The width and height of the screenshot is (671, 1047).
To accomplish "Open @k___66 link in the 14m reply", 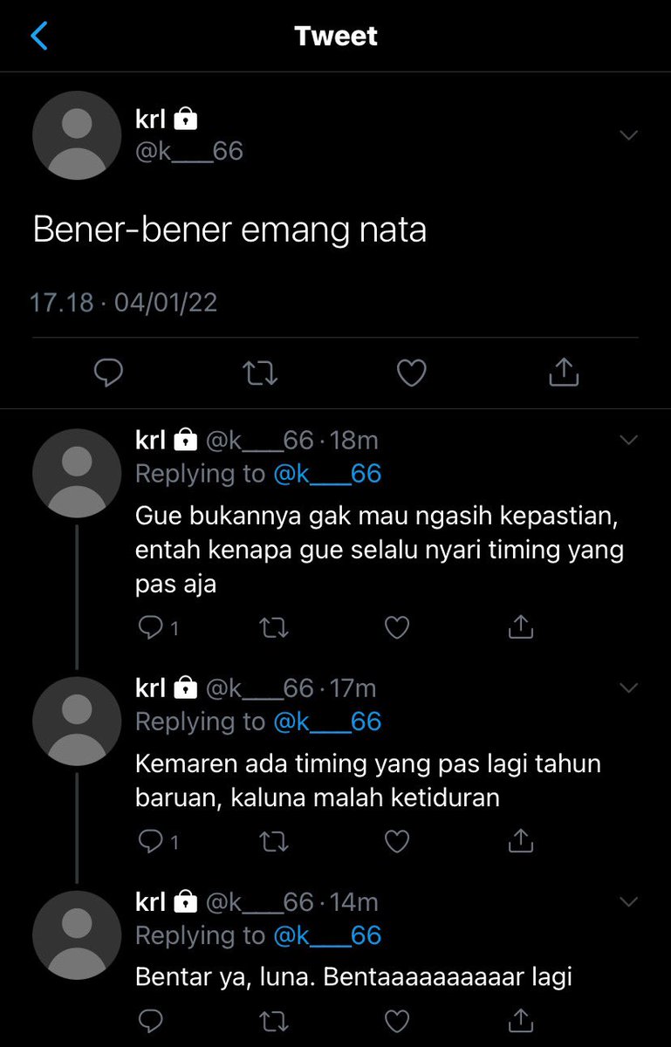I will [x=327, y=935].
